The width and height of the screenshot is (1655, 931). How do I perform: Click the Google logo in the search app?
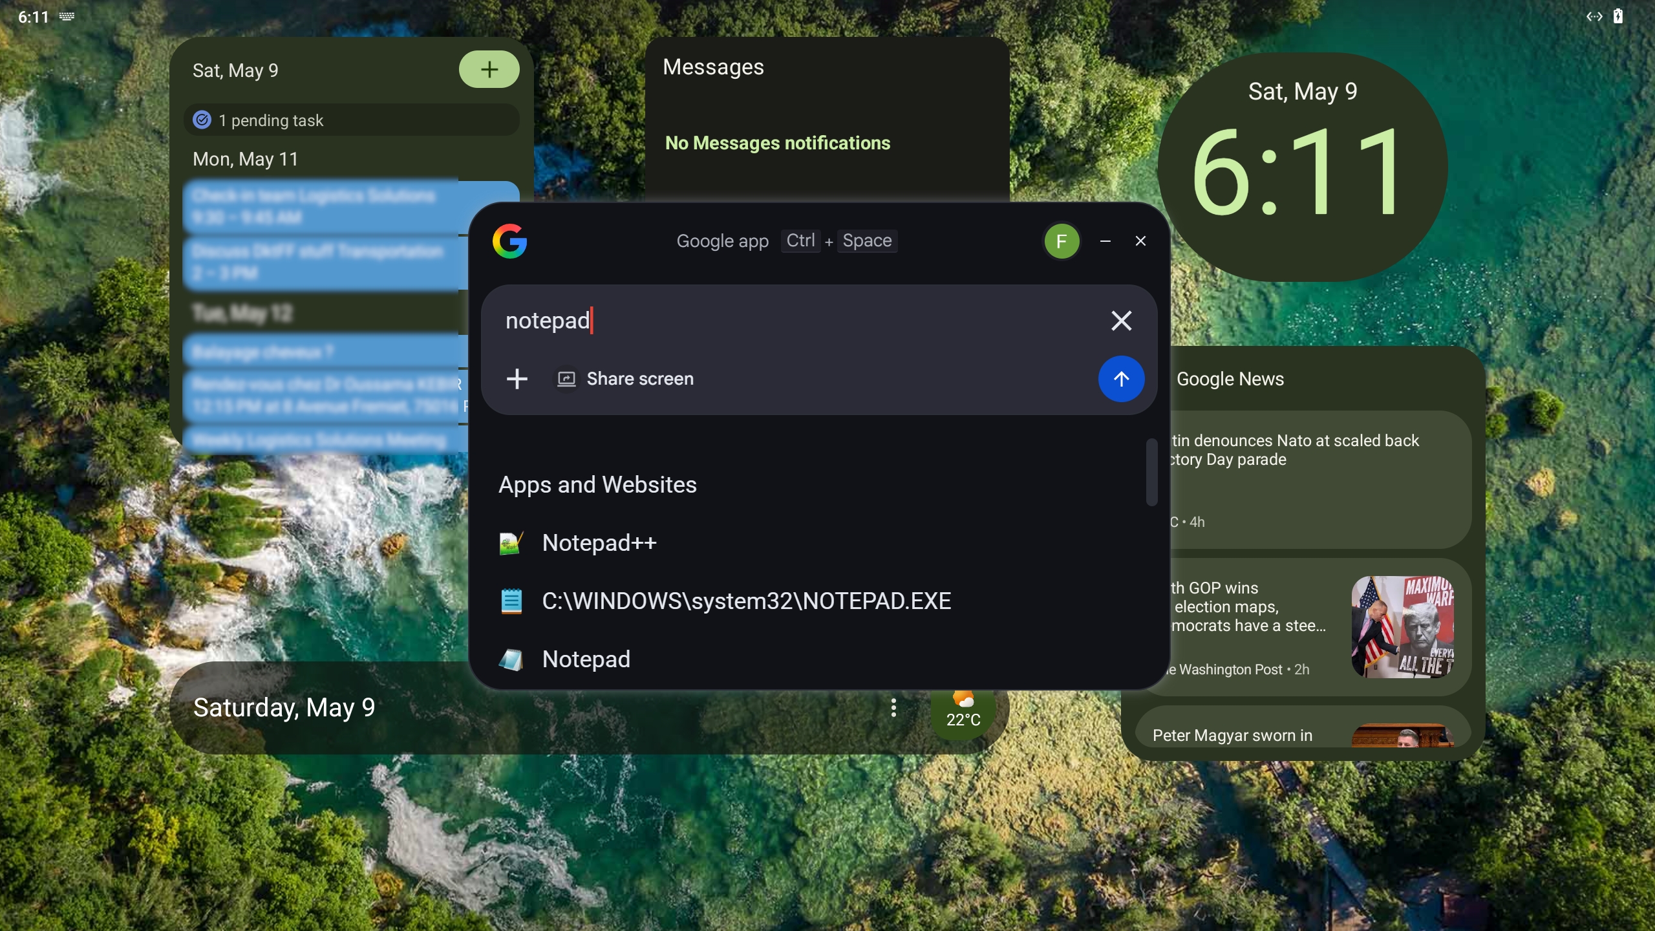509,241
